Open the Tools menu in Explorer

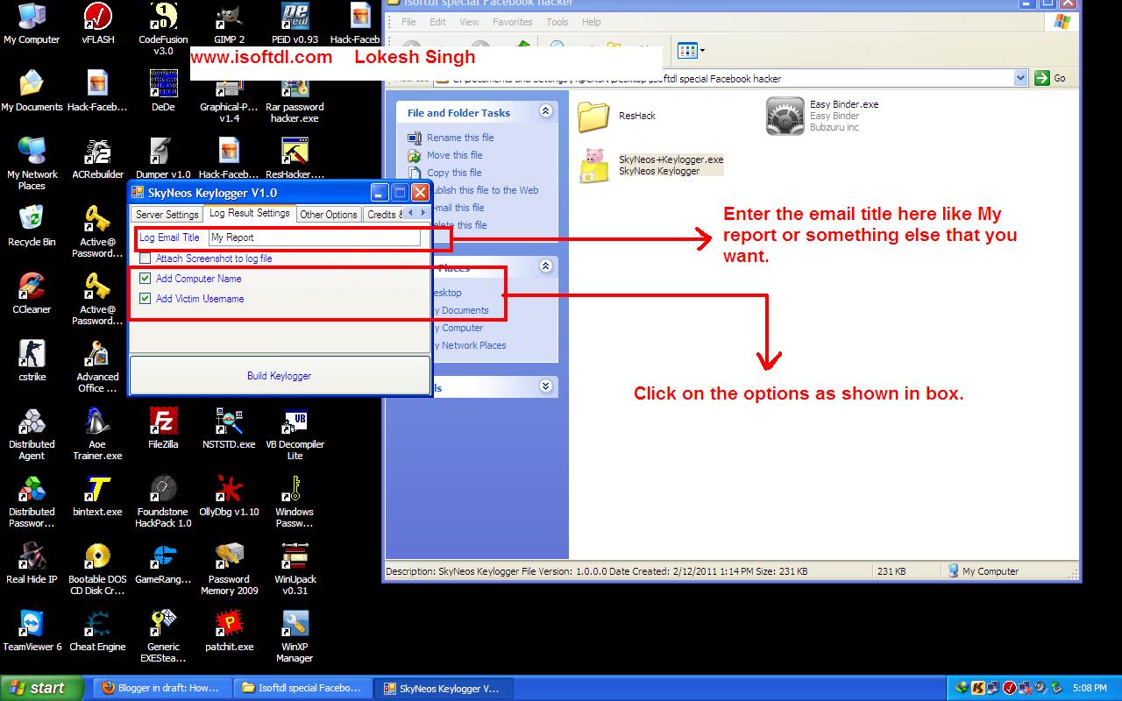(557, 22)
